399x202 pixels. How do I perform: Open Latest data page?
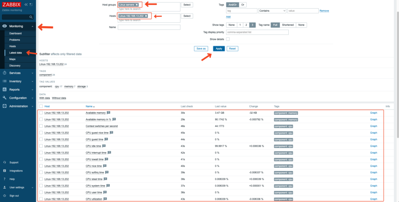pyautogui.click(x=16, y=53)
